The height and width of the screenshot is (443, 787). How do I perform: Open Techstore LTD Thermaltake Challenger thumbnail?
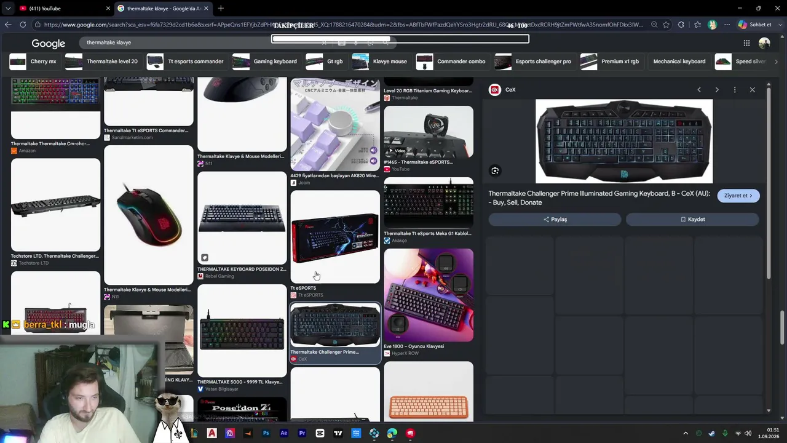[55, 205]
